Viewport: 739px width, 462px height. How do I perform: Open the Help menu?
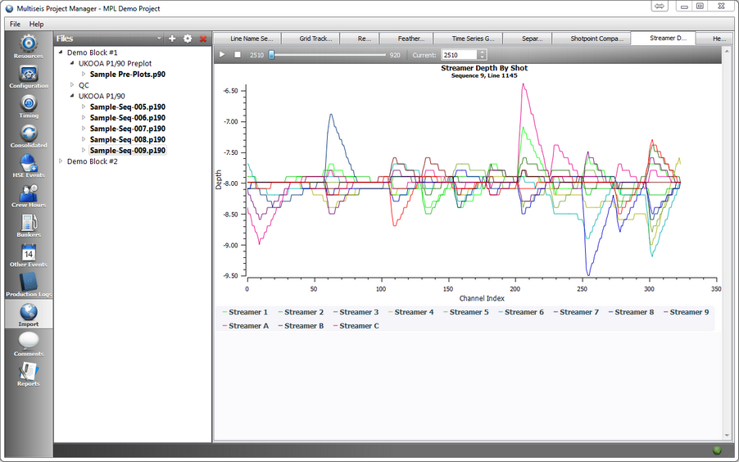click(x=36, y=24)
